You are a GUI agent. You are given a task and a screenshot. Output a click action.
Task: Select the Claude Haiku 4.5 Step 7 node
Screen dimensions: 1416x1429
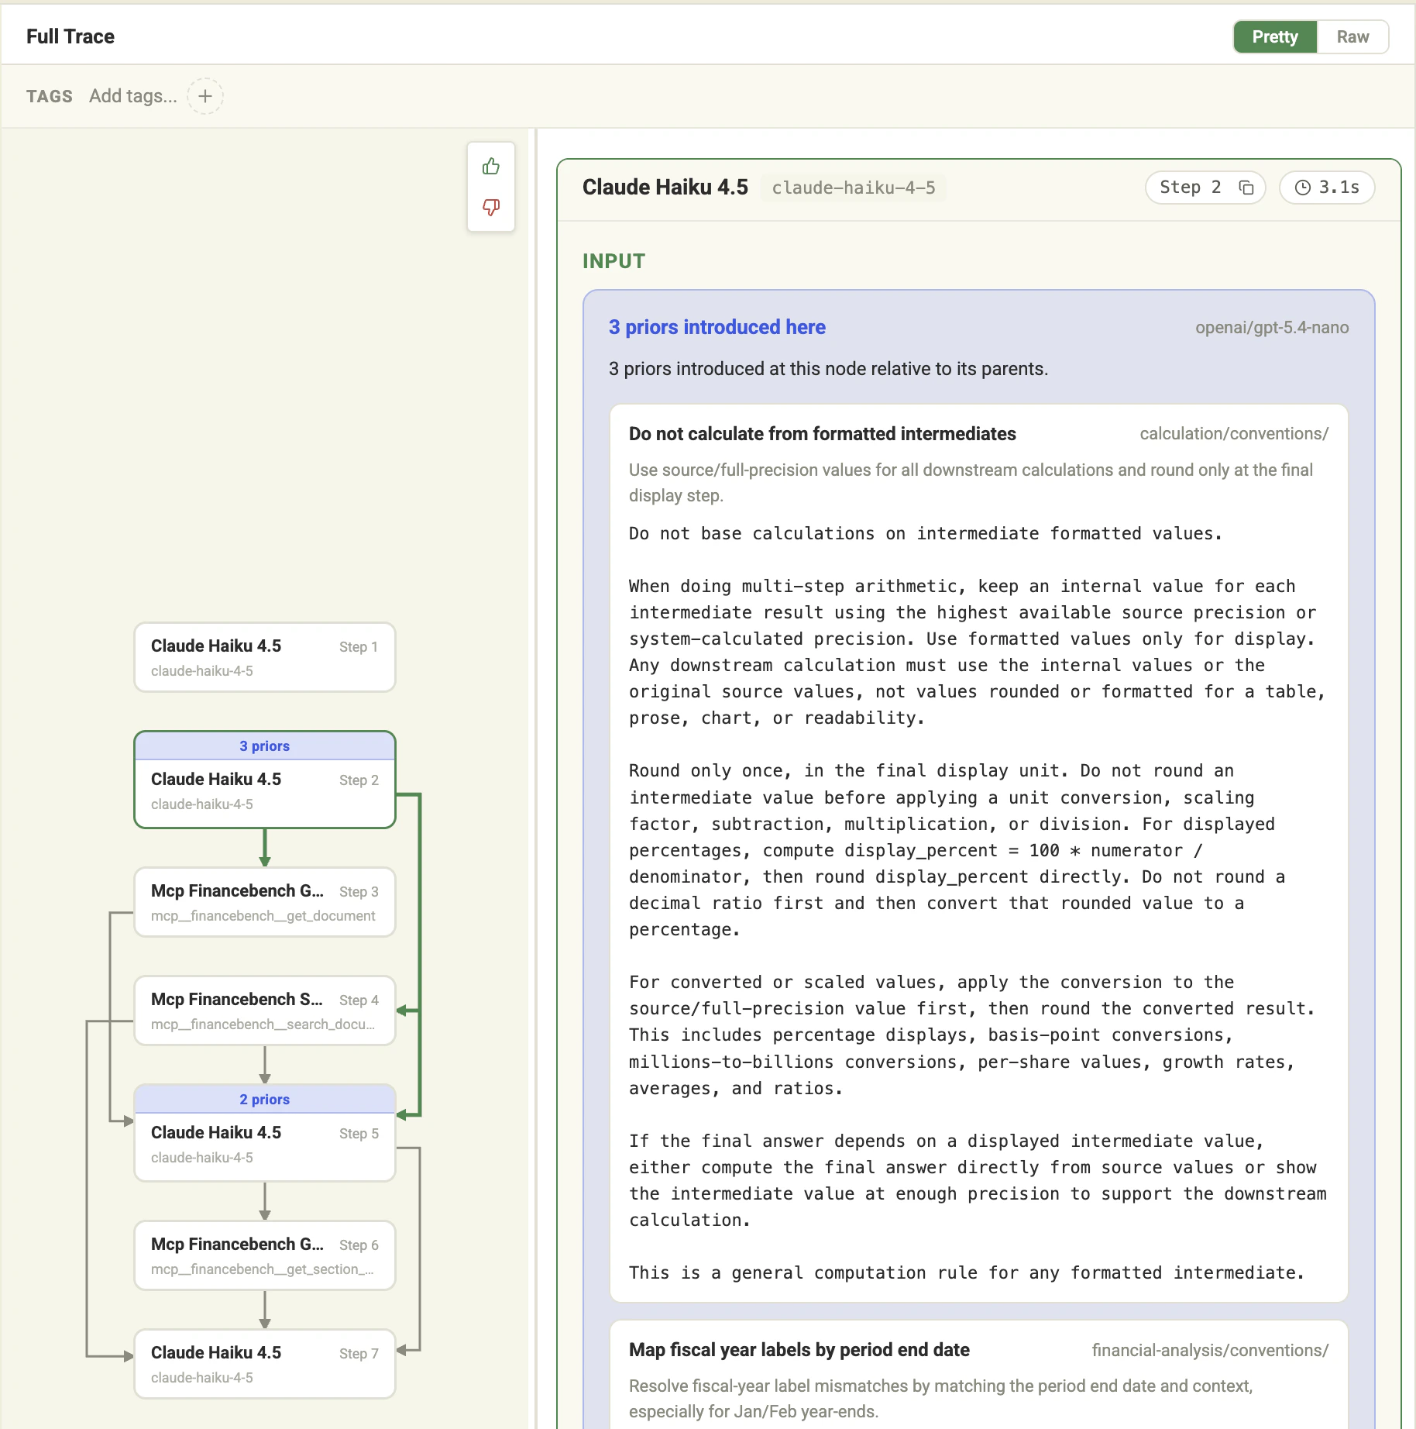265,1364
